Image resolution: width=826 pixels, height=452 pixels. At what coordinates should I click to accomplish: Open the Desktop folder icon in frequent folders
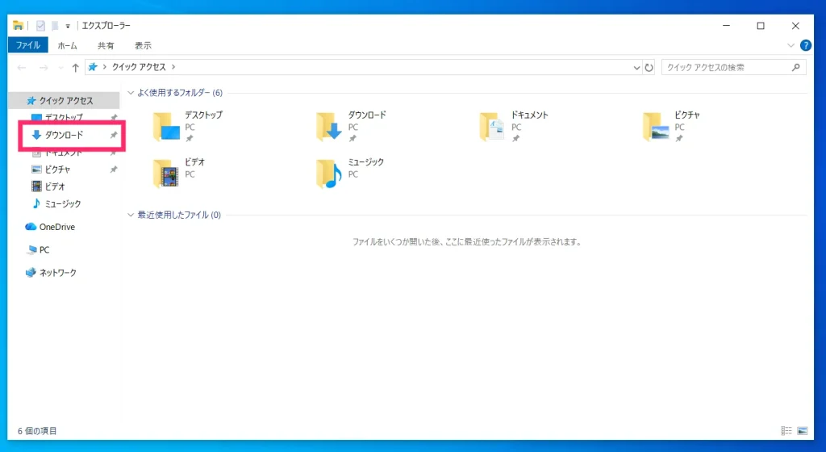click(x=167, y=127)
